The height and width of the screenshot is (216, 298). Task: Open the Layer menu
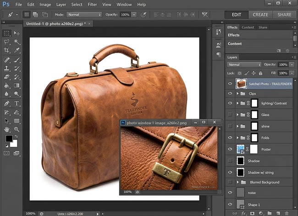coord(61,5)
